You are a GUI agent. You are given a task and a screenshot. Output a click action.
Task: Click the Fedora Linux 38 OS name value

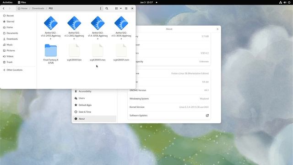190,73
